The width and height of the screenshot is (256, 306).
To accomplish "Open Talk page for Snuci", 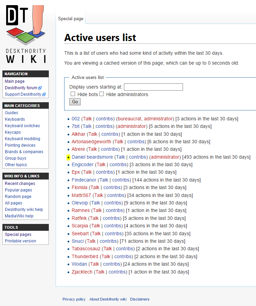I will click(91, 241).
